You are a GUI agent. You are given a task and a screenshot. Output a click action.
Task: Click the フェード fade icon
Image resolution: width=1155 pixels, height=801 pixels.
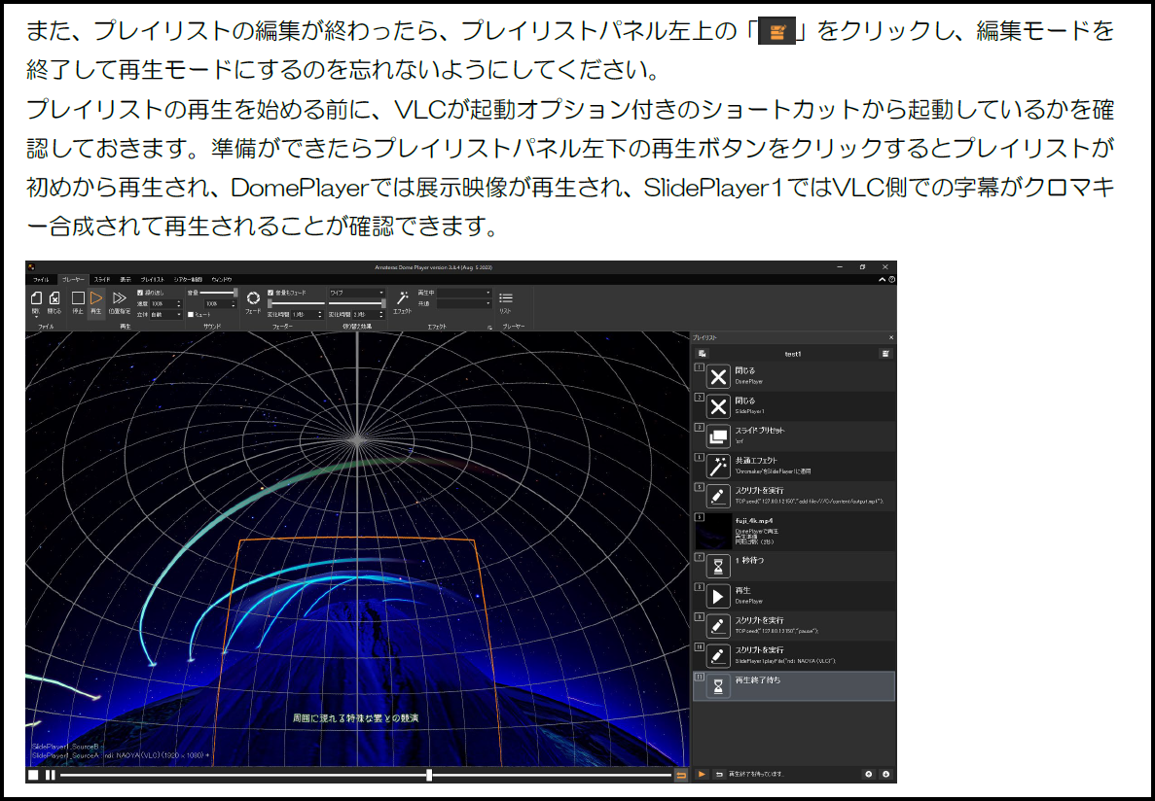(x=253, y=298)
